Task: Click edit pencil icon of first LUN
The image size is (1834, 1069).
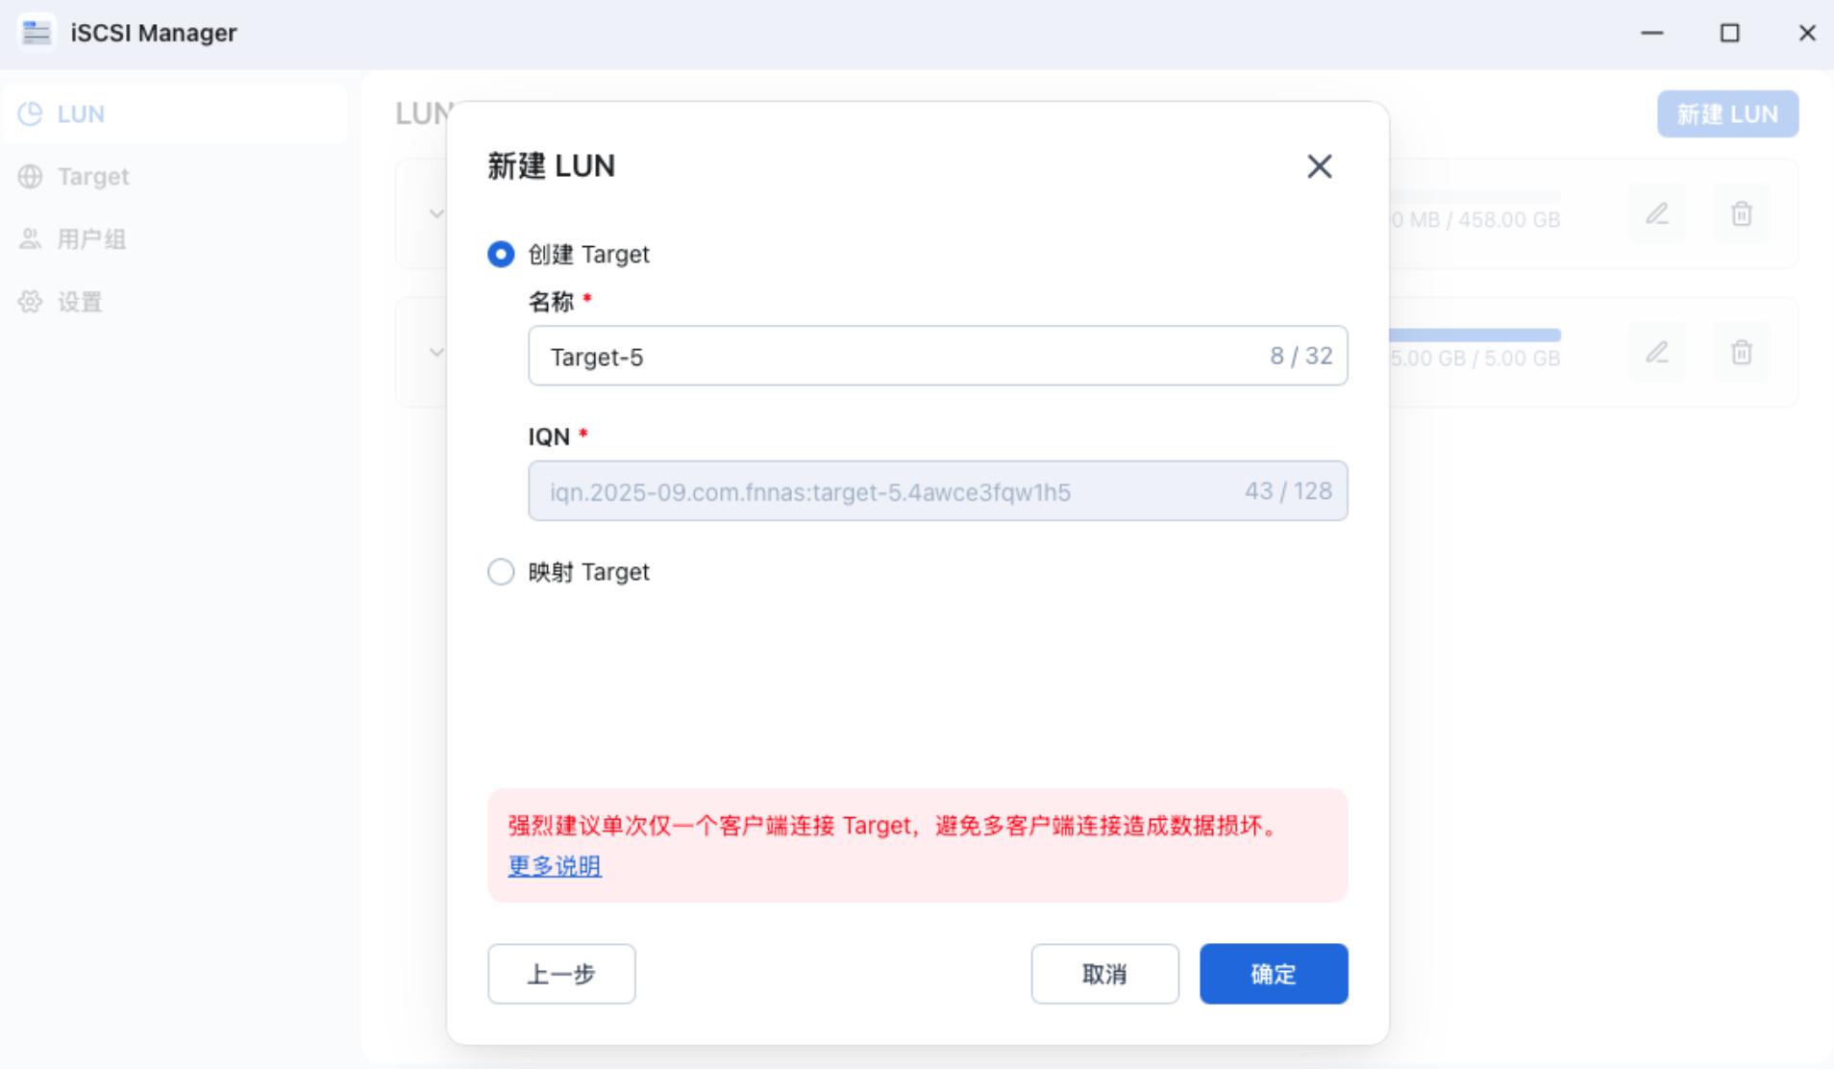Action: (x=1657, y=213)
